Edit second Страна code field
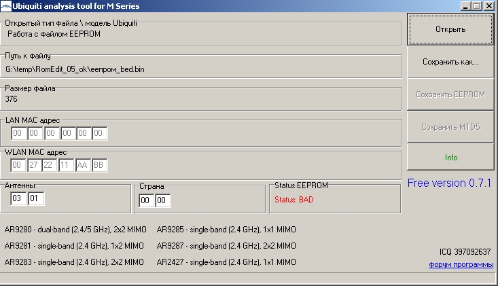This screenshot has width=498, height=286. tap(162, 200)
